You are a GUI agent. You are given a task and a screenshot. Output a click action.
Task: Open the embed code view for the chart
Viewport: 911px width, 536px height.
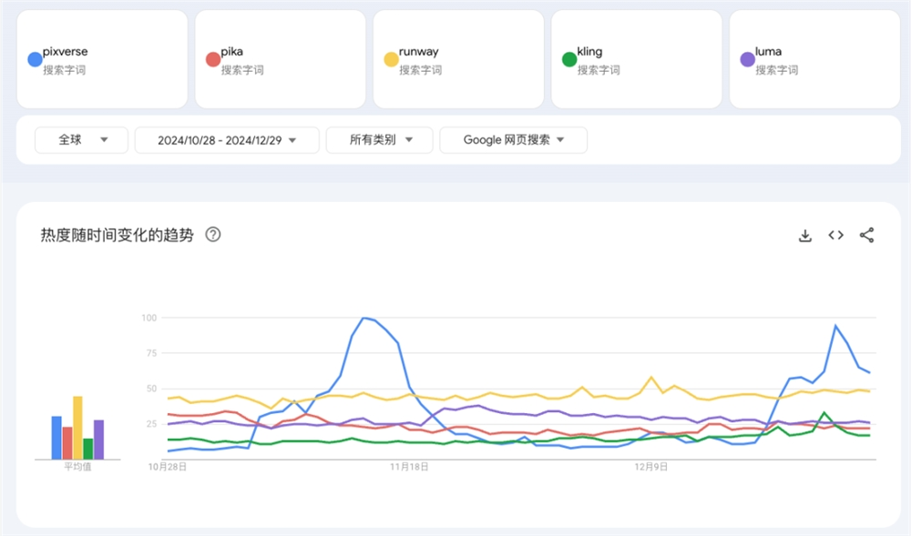point(835,235)
